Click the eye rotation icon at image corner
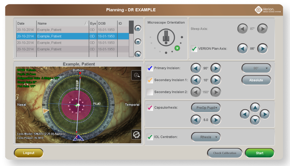Image resolution: width=290 pixels, height=166 pixels. tap(136, 134)
